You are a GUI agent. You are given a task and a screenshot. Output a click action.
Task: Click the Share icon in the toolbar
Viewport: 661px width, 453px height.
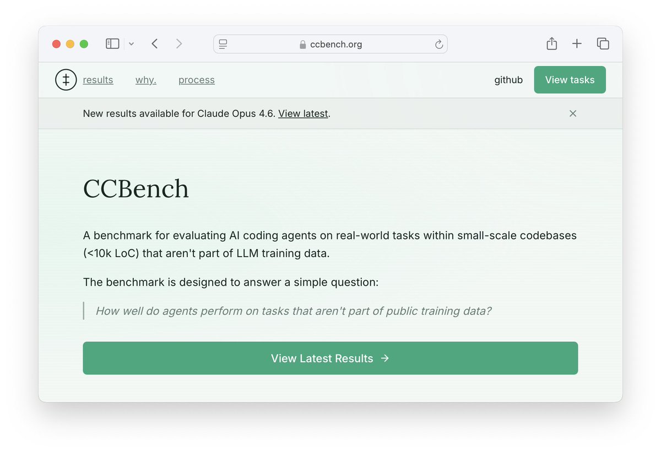coord(551,43)
